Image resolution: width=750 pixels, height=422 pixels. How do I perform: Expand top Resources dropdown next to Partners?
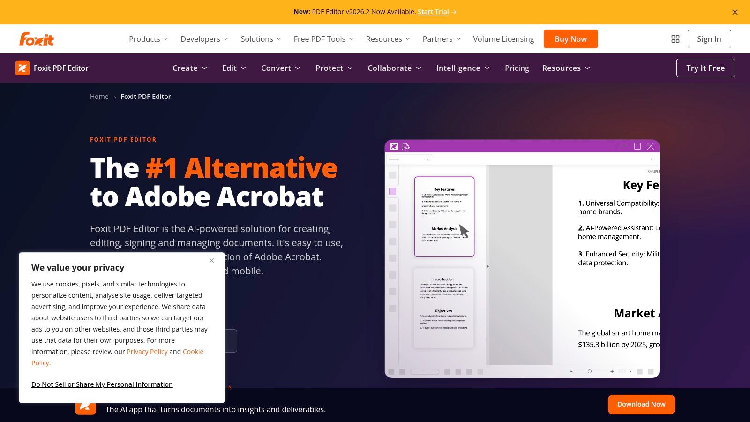tap(388, 39)
